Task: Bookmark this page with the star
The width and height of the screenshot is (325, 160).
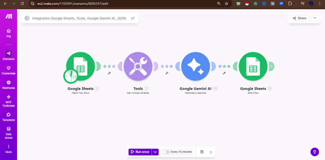Action: [227, 4]
